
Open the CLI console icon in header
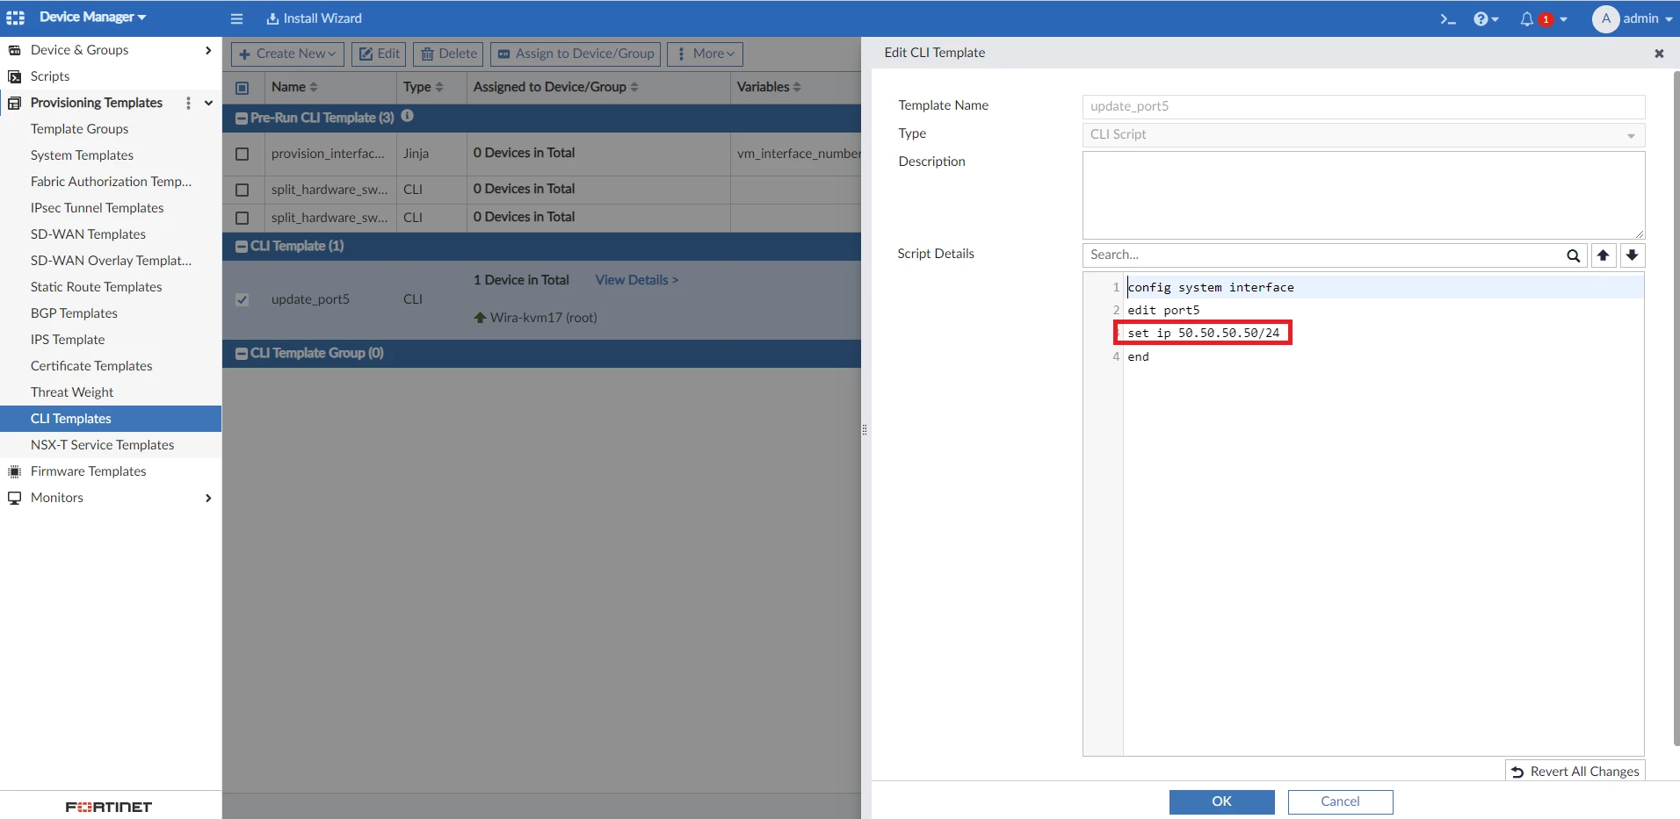pyautogui.click(x=1448, y=18)
